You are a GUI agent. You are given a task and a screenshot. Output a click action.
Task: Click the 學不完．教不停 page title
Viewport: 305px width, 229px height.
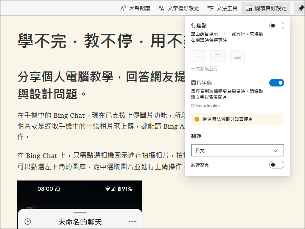101,41
